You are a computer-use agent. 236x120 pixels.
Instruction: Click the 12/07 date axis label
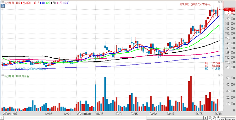tap(48, 114)
